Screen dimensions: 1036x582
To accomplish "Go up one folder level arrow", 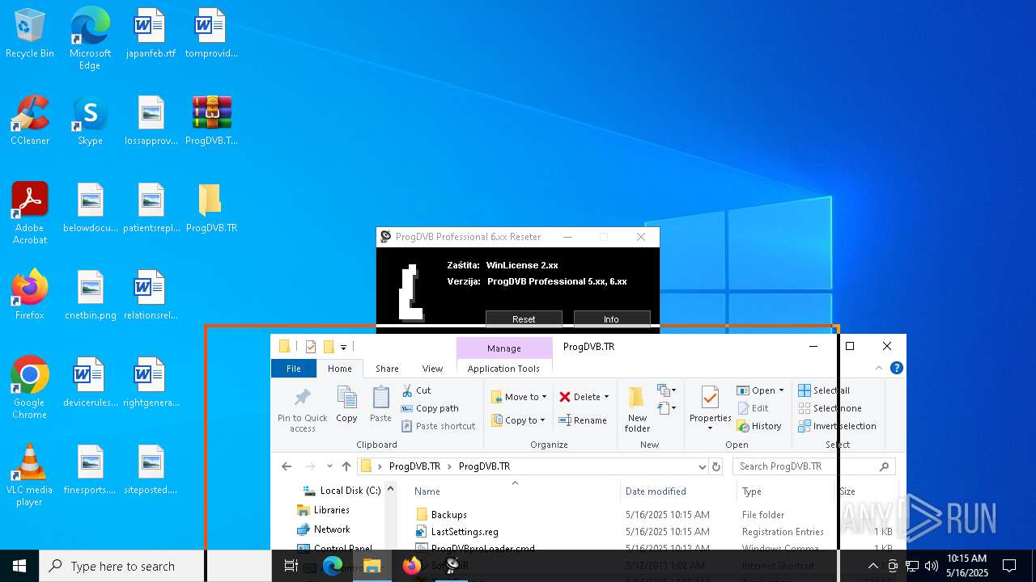I will pos(346,466).
